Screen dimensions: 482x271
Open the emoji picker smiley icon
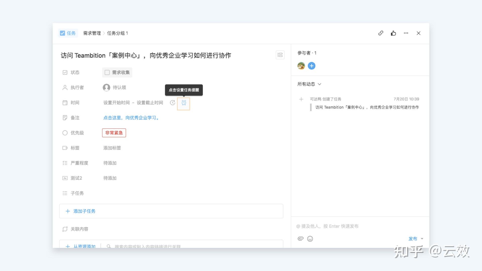click(310, 239)
